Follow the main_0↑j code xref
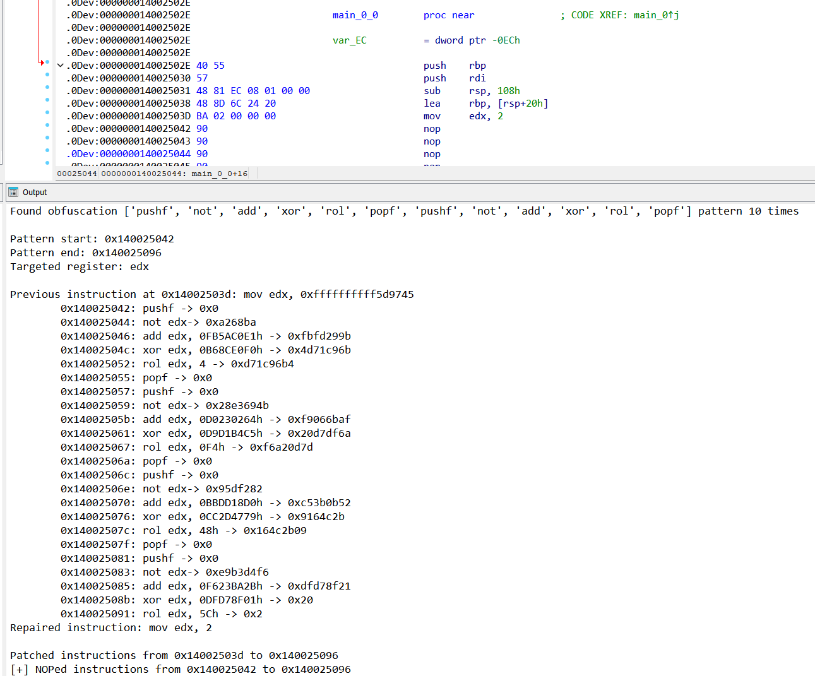Viewport: 815px width, 676px height. 656,15
